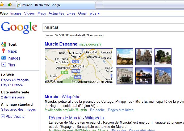This screenshot has height=131, width=184.
Task: Click the search box containing murcia
Action: coord(112,28)
